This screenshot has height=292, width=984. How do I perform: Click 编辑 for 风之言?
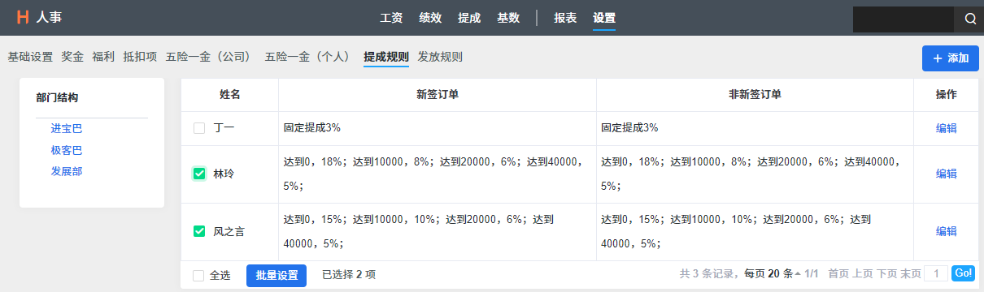946,231
